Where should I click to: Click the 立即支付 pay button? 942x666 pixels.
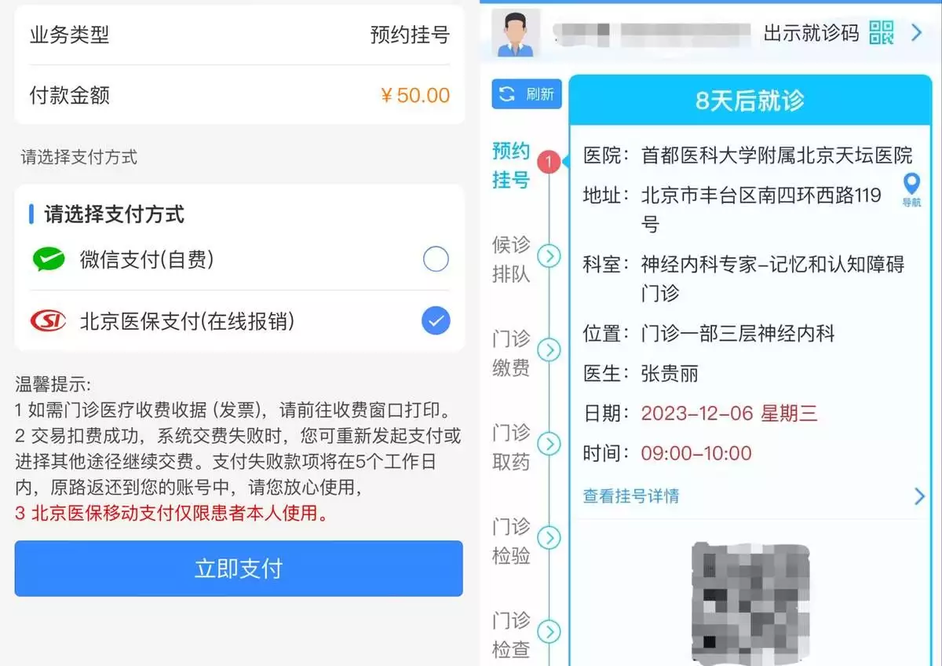tap(239, 569)
